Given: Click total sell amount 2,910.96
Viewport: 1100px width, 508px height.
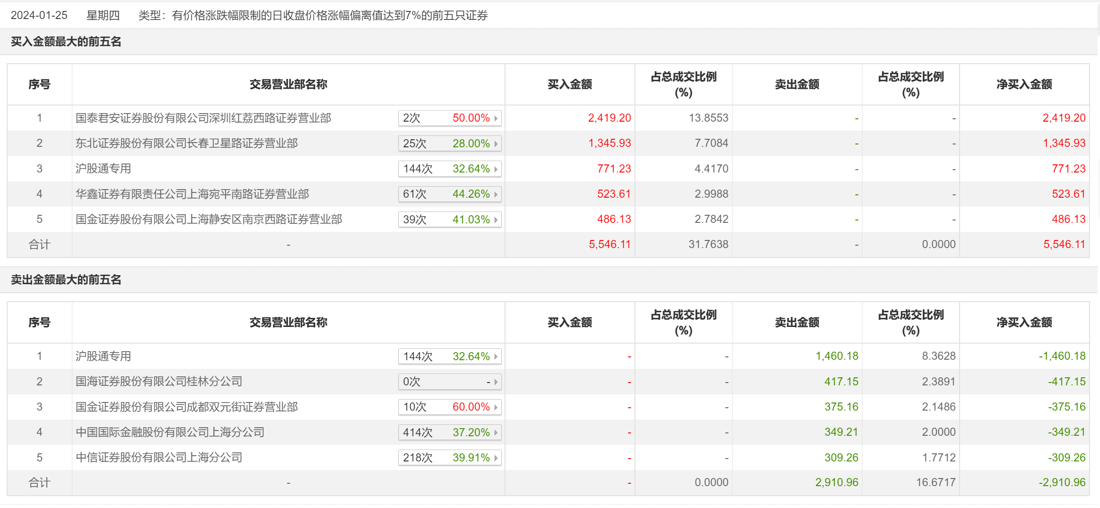Looking at the screenshot, I should [837, 482].
